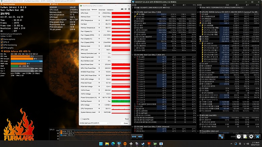262x147 pixels.
Task: Switch to GPU-Z Advanced tab
Action: coord(102,10)
